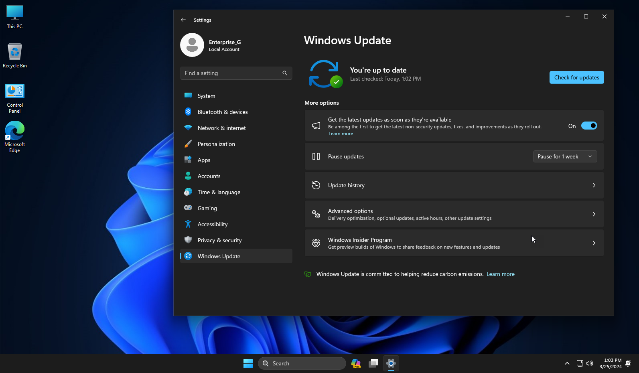
Task: Select the Accounts person icon
Action: [x=188, y=176]
